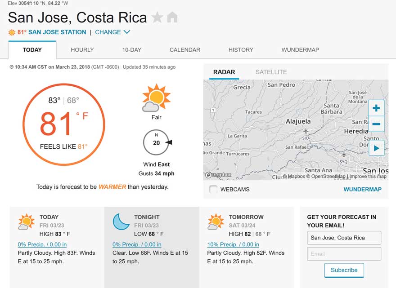Screen dimensions: 396x288
Task: Switch to the Hourly tab
Action: point(82,50)
